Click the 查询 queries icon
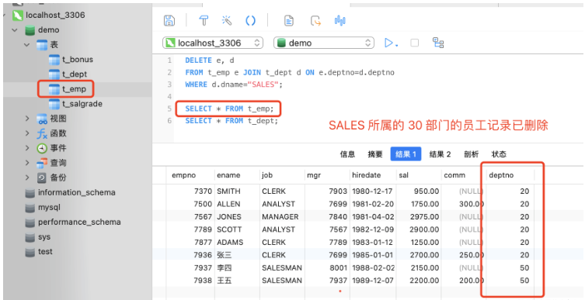The image size is (585, 300). tap(42, 163)
